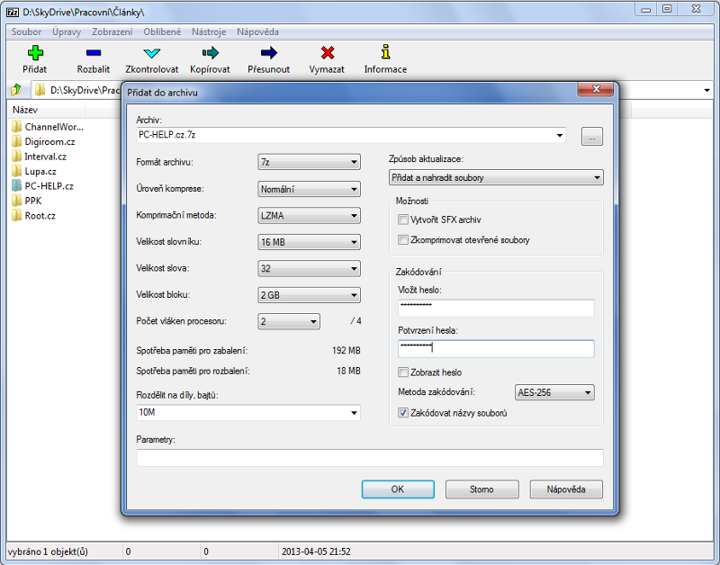
Task: Open the Nástroje menu
Action: (x=209, y=31)
